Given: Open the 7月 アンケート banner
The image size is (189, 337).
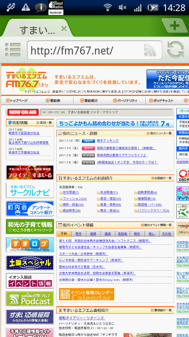Looking at the screenshot, I should [115, 124].
